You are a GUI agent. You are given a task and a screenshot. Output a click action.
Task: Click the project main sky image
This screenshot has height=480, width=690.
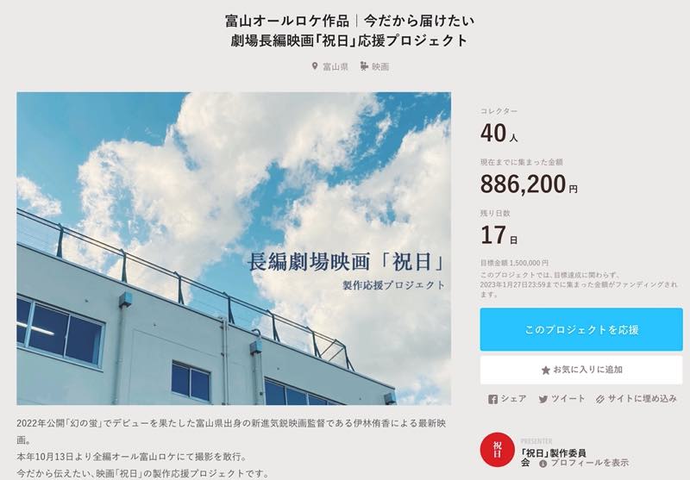pos(234,248)
